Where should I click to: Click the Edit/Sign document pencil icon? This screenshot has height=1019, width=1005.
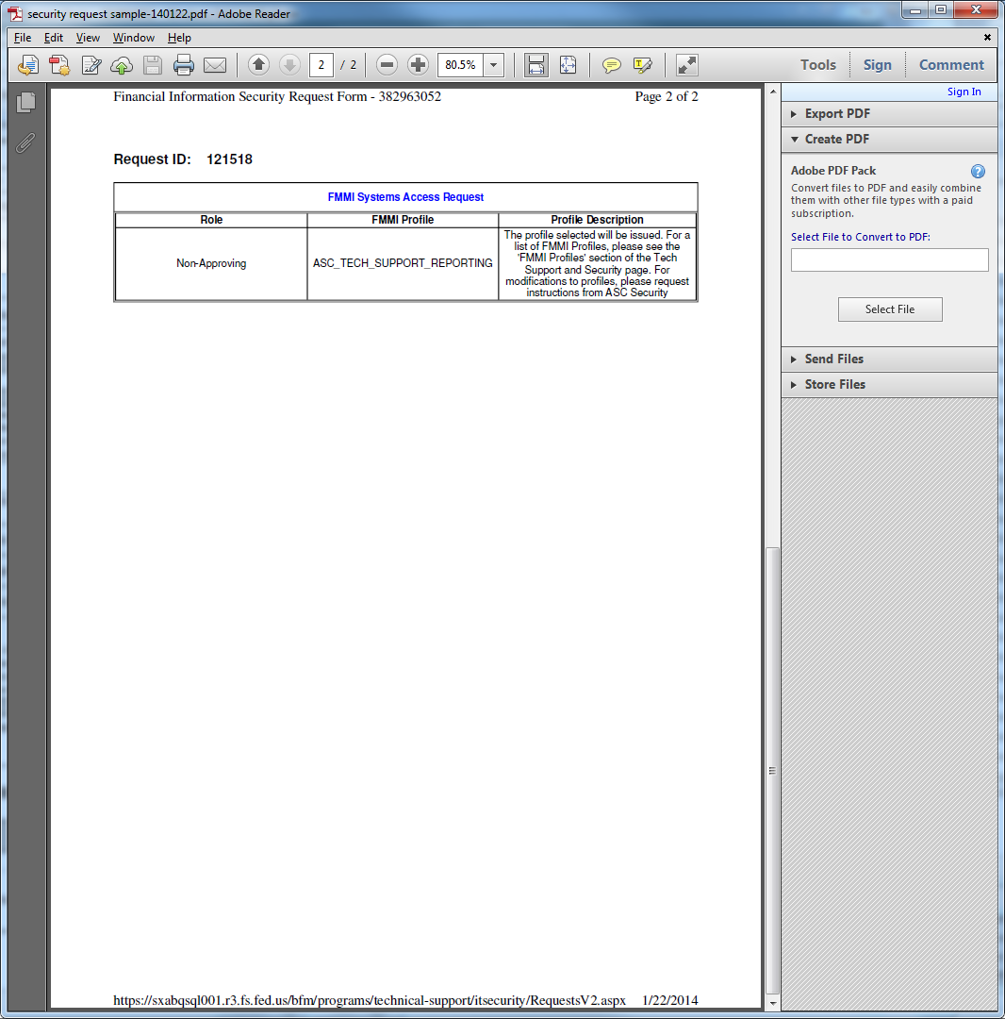point(91,65)
